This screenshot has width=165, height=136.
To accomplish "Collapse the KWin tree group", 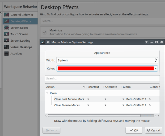I will (x=47, y=93).
